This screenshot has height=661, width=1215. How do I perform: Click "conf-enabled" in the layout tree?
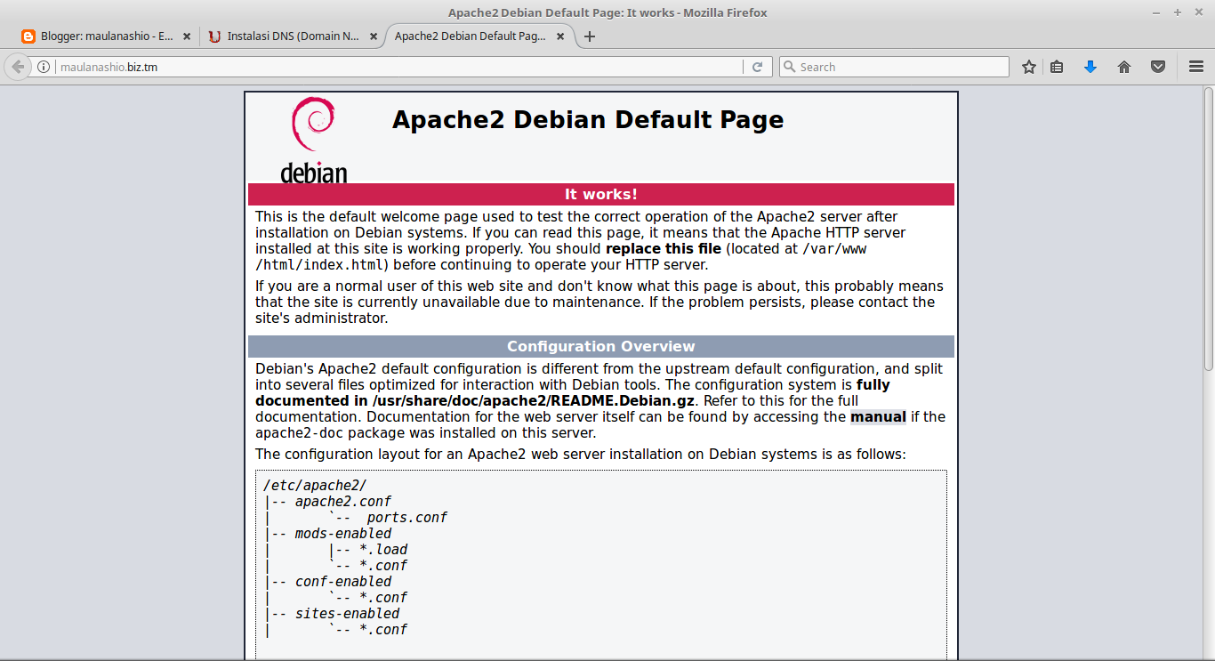point(343,582)
